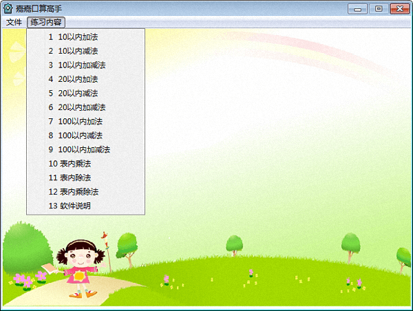Viewport: 413px width, 311px height.
Task: Select 100以内加法 menu item
Action: (79, 121)
